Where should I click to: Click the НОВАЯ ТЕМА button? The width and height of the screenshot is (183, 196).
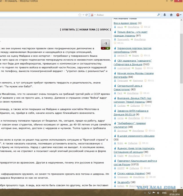pyautogui.click(x=87, y=30)
